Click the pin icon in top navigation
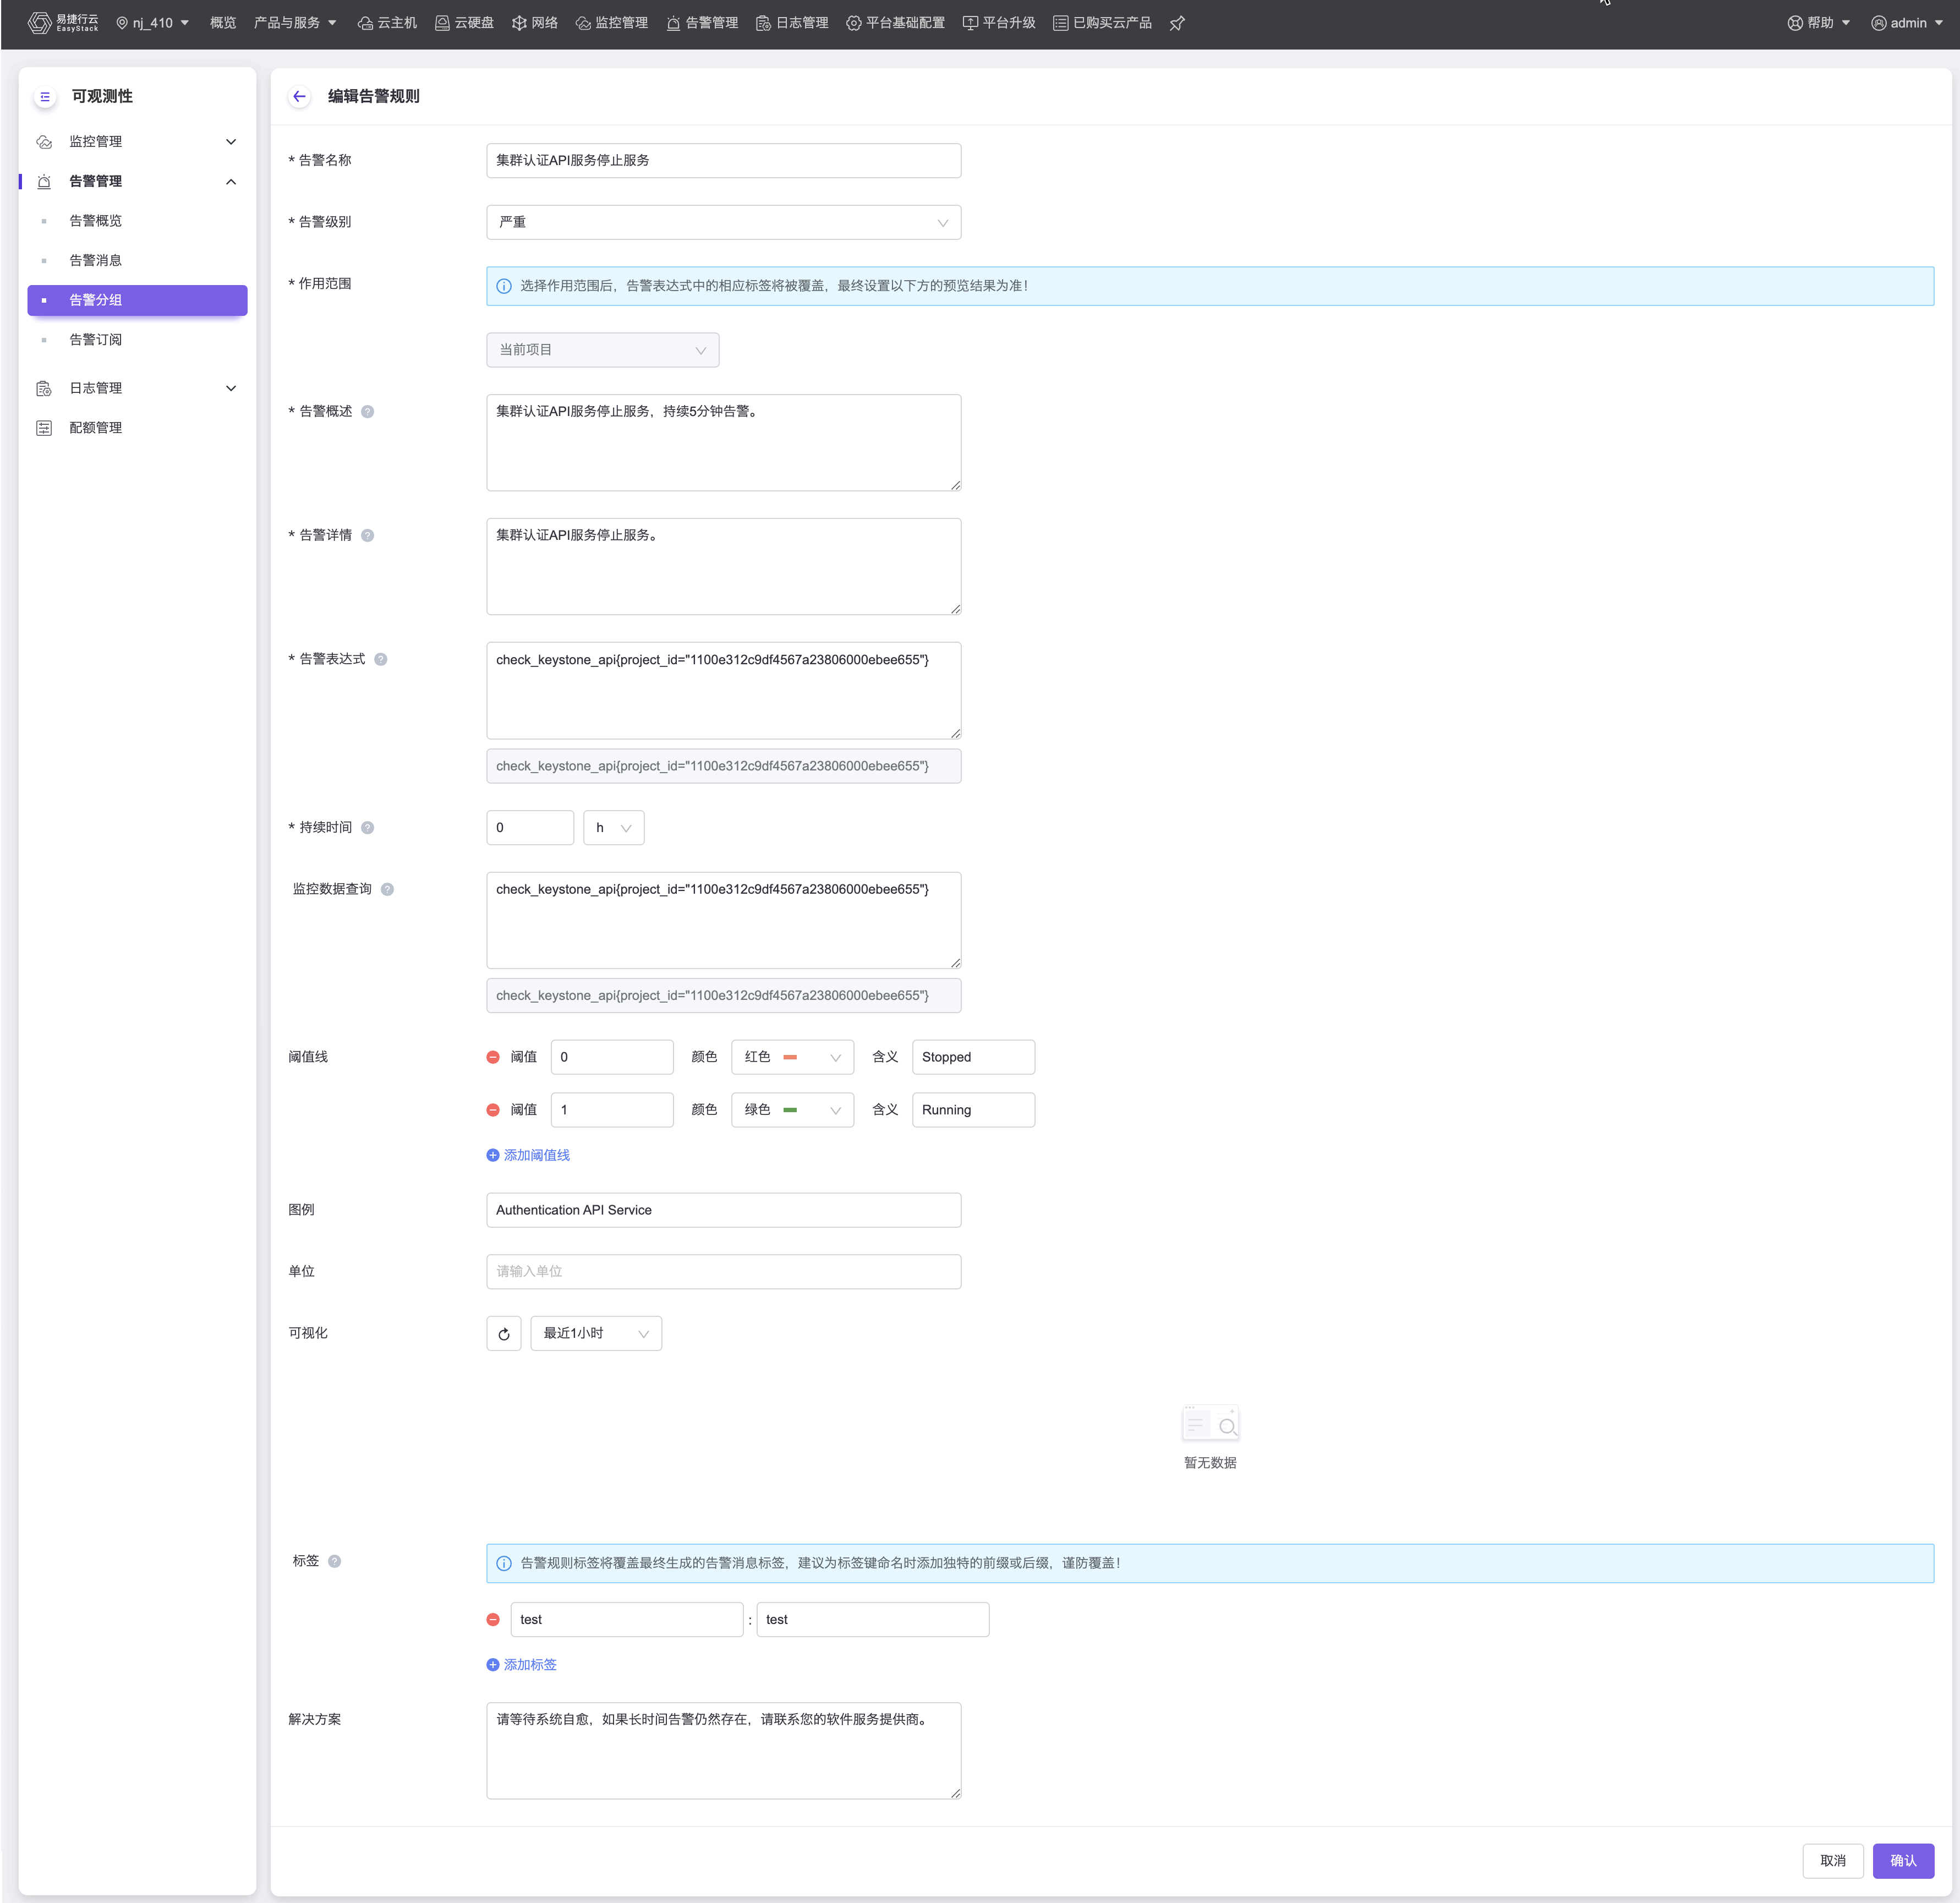 click(1177, 23)
